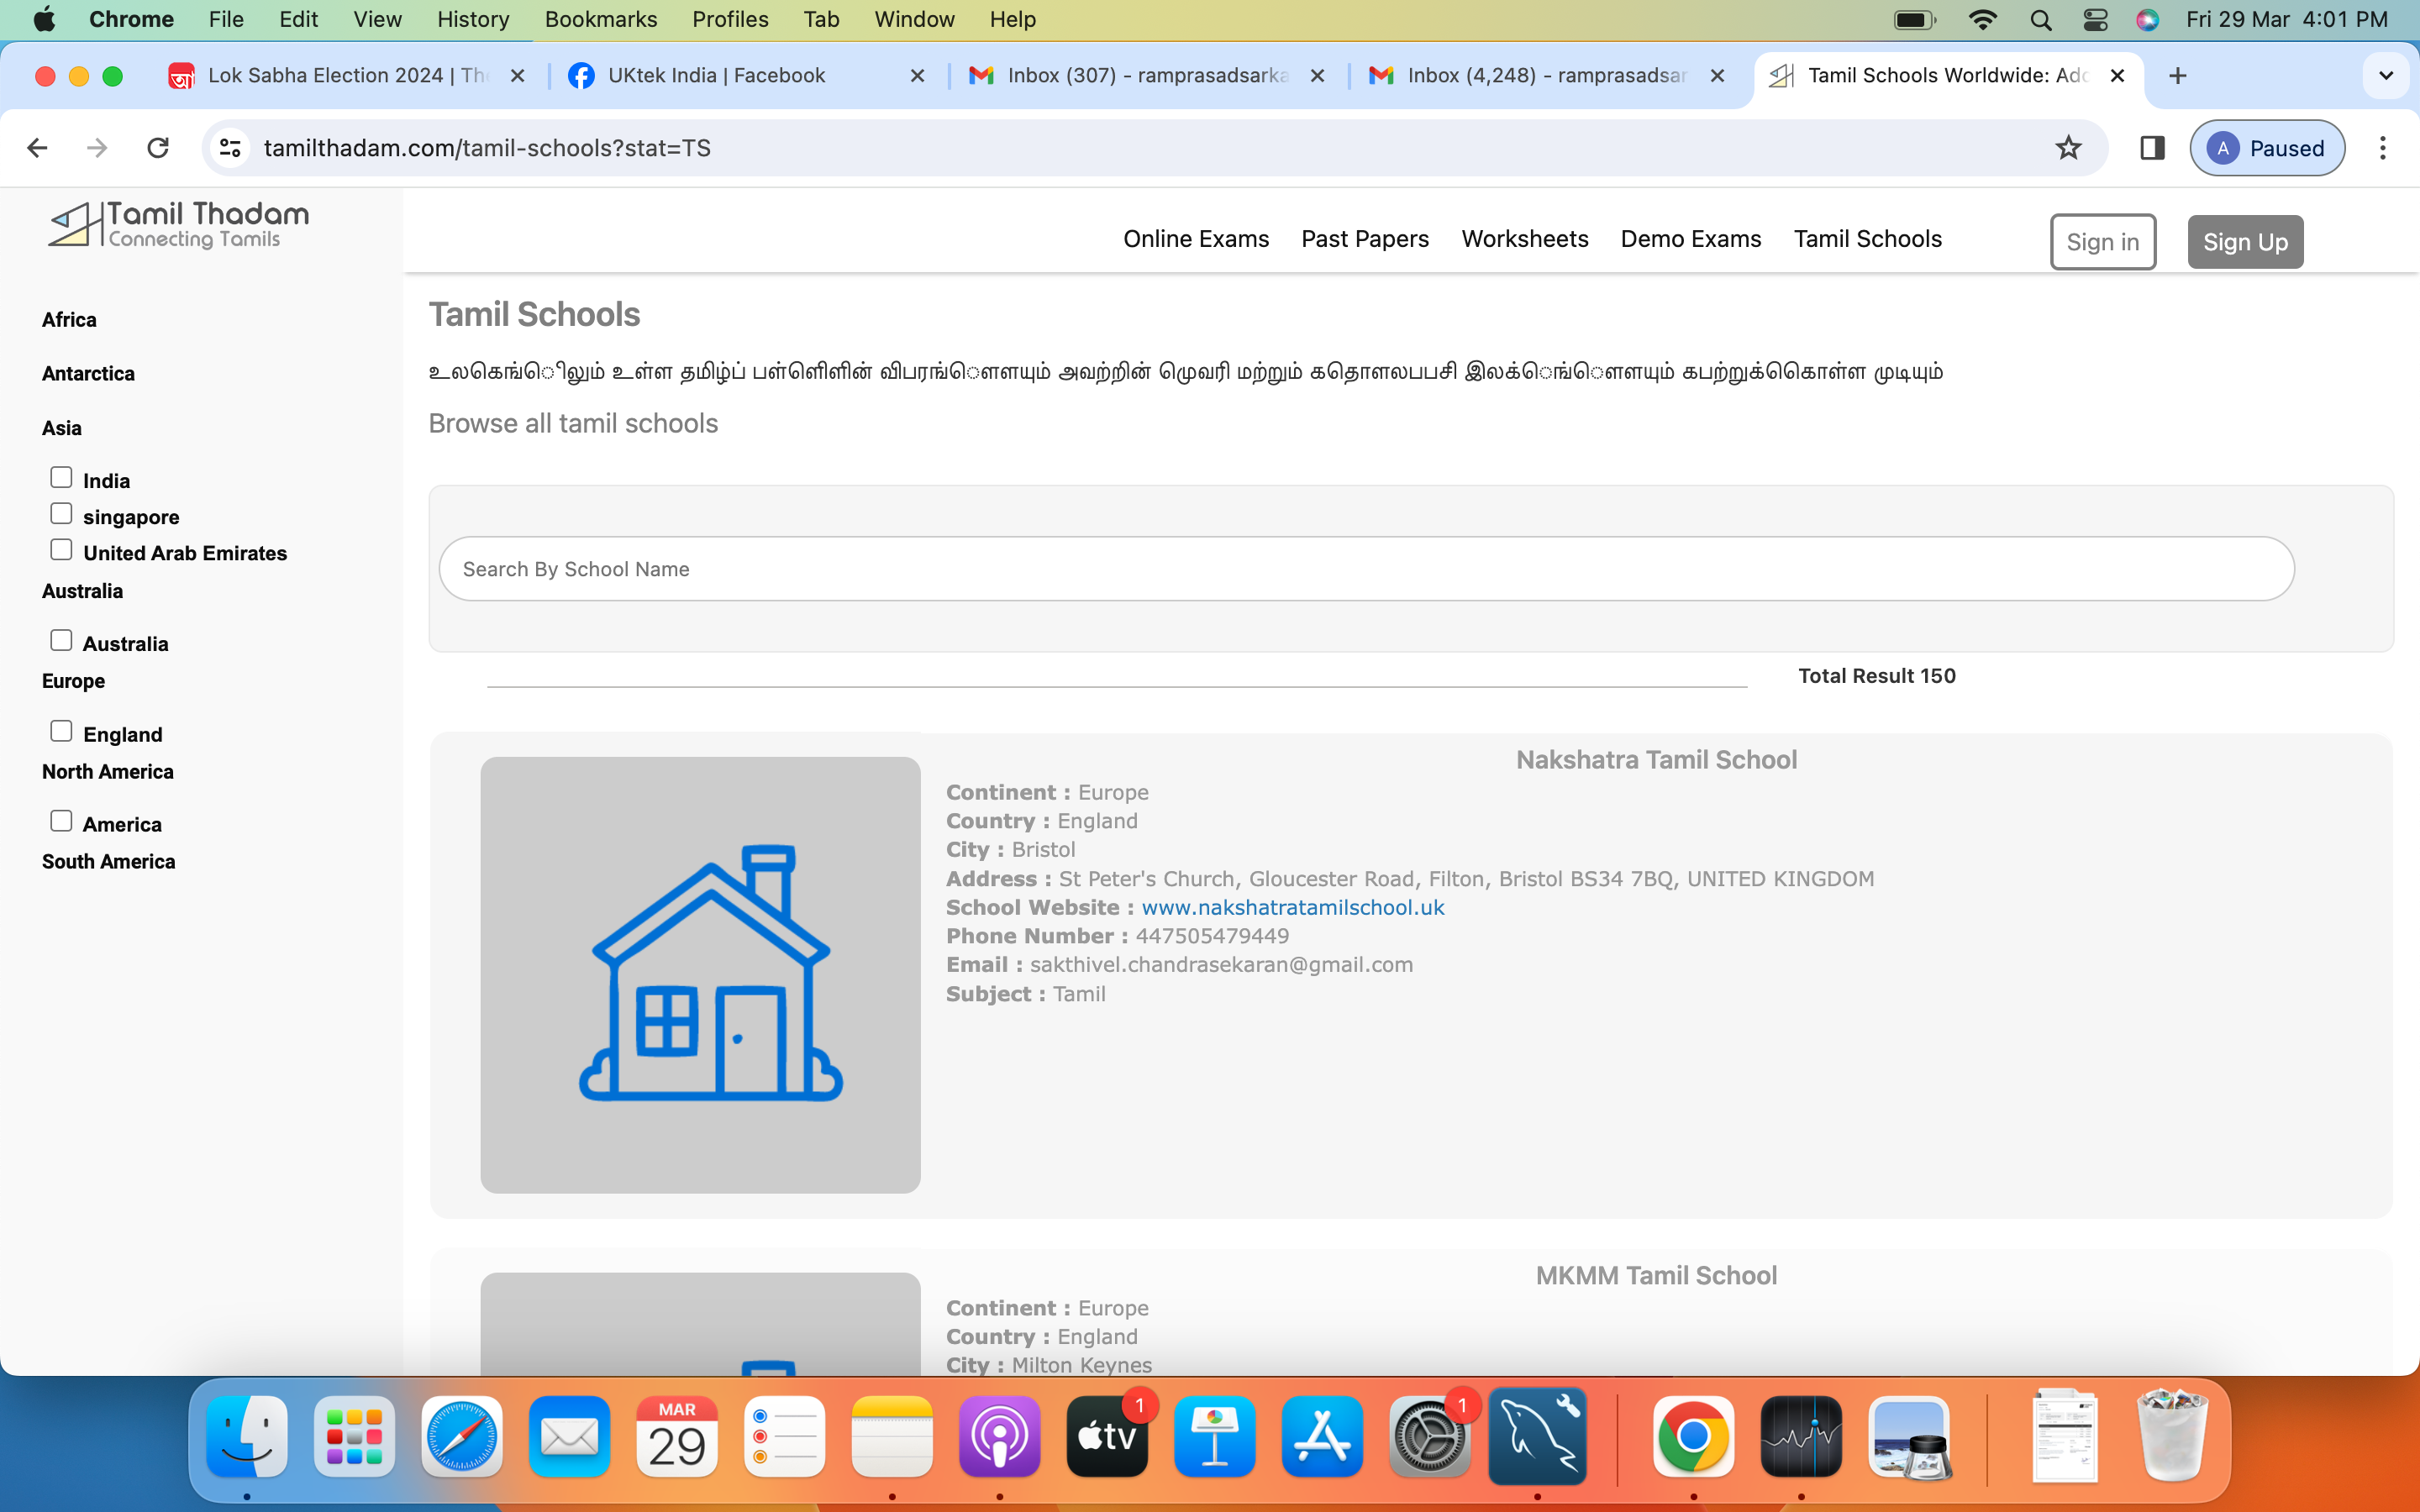Expand the South America section
The height and width of the screenshot is (1512, 2420).
(108, 862)
